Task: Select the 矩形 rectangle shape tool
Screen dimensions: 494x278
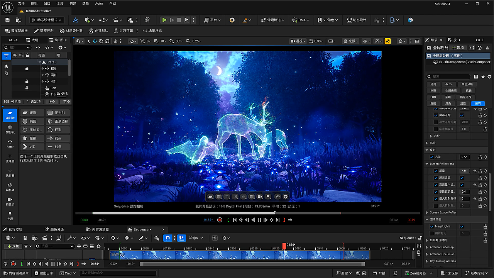Action: click(32, 113)
